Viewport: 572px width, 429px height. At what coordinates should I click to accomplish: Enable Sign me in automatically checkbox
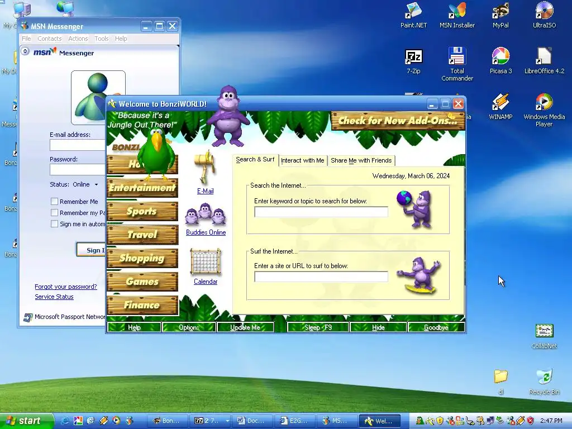coord(54,224)
